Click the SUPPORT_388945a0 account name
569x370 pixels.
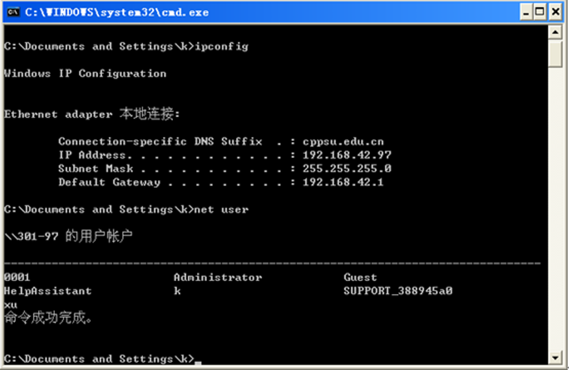click(397, 291)
